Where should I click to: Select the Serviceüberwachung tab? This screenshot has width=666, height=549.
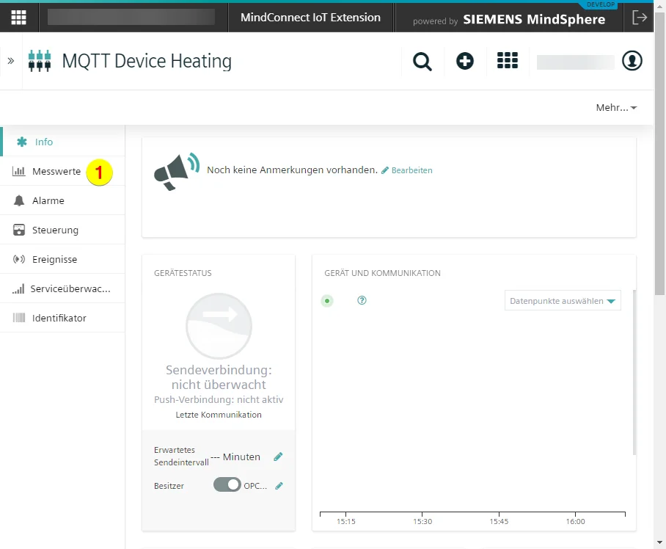coord(63,288)
